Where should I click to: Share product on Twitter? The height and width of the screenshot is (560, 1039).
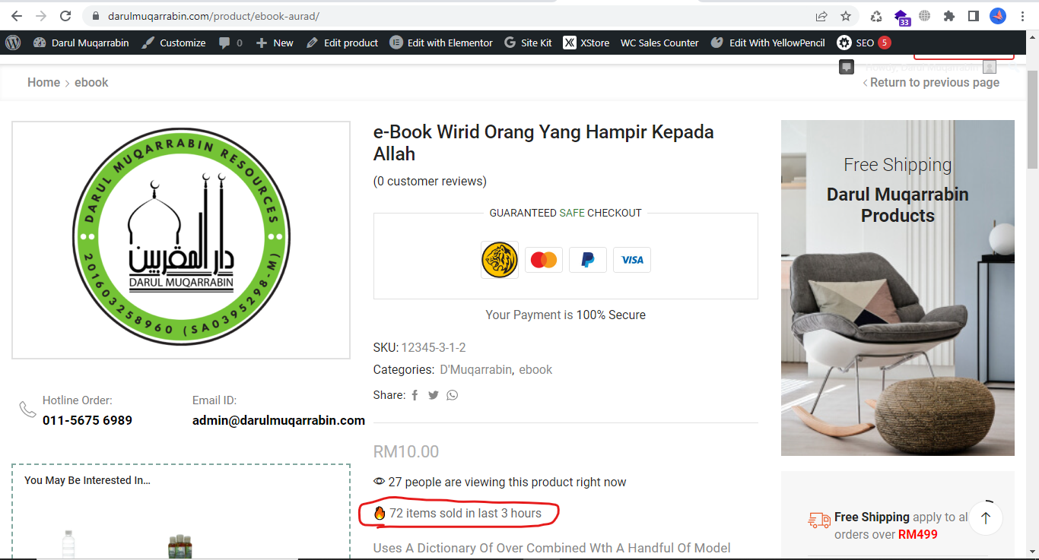[x=433, y=395]
